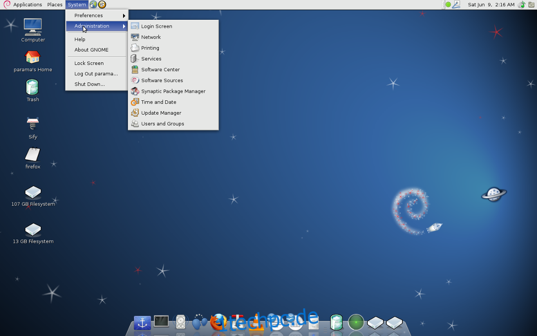Click the green radar dock icon

coord(356,323)
